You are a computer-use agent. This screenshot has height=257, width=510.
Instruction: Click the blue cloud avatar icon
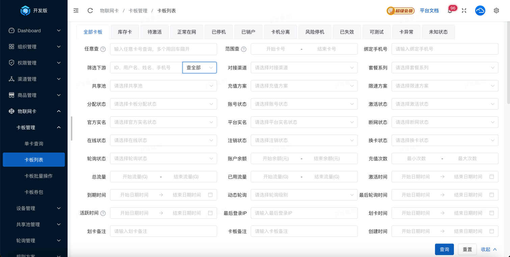[x=480, y=11]
